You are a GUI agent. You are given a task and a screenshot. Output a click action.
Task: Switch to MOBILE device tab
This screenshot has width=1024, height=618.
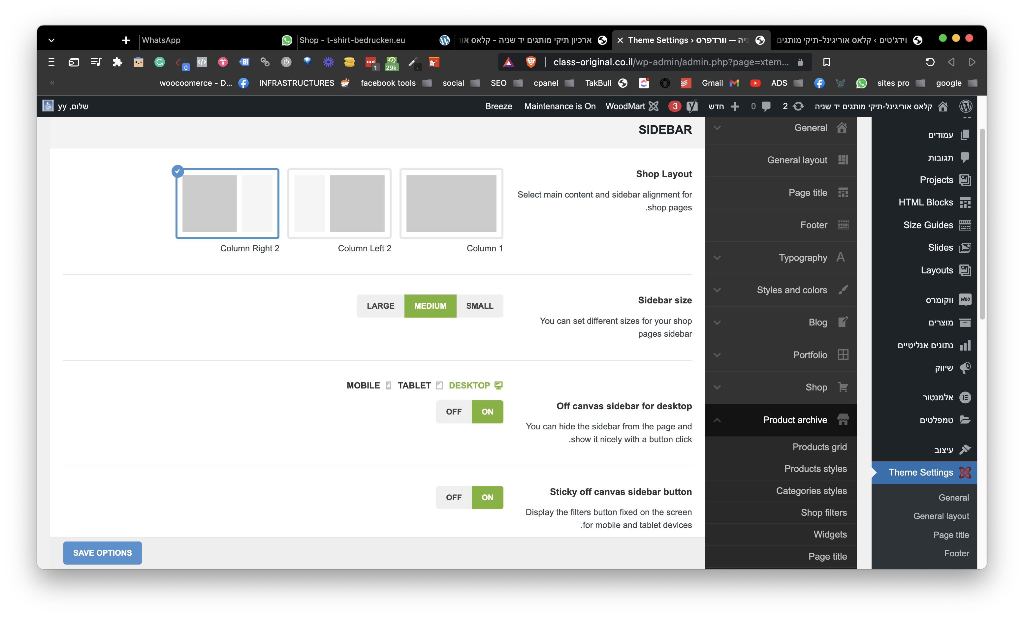pyautogui.click(x=368, y=386)
